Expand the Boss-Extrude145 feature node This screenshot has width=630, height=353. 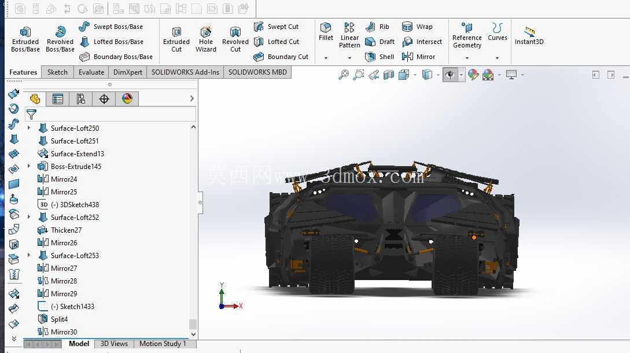pyautogui.click(x=28, y=166)
